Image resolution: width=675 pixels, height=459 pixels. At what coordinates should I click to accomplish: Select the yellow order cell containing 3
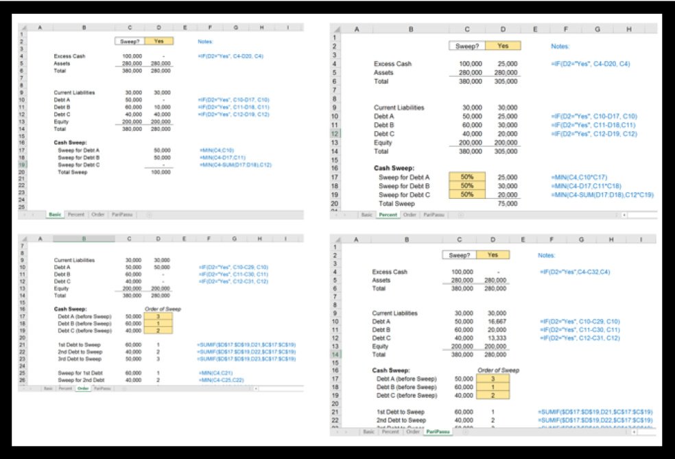[x=158, y=316]
